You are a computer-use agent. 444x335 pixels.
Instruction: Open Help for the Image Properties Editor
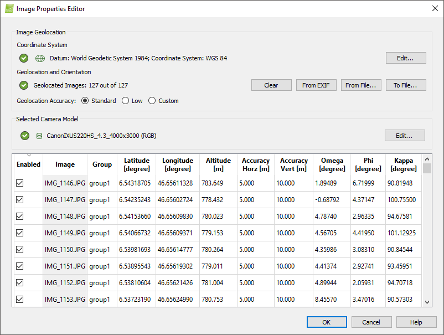(x=416, y=322)
